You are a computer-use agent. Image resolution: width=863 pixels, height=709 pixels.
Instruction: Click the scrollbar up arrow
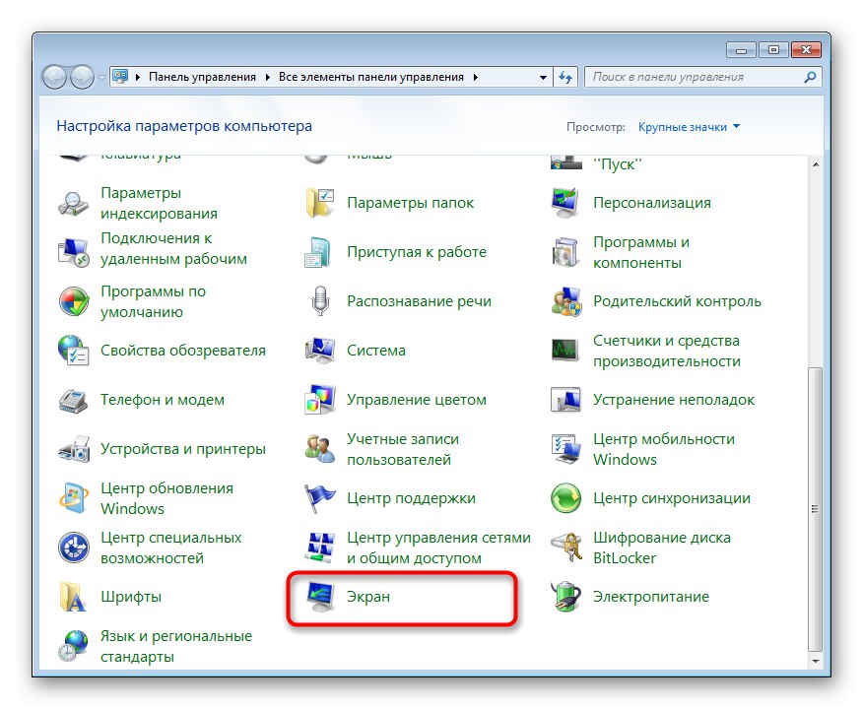pyautogui.click(x=815, y=164)
